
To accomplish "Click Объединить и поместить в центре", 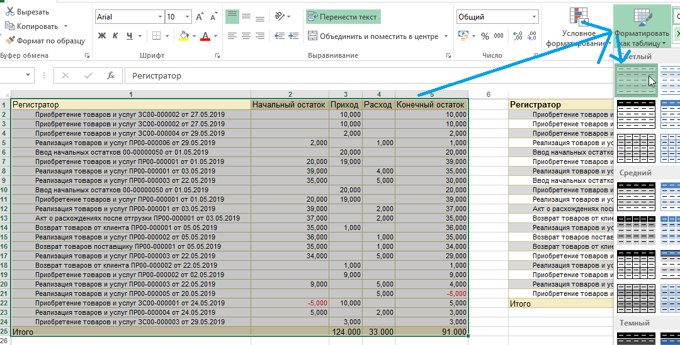I will click(378, 36).
